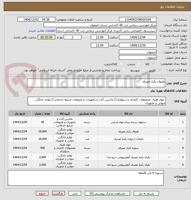
Task: Select the کالا/خدمت radio button
Action: coord(121,64)
